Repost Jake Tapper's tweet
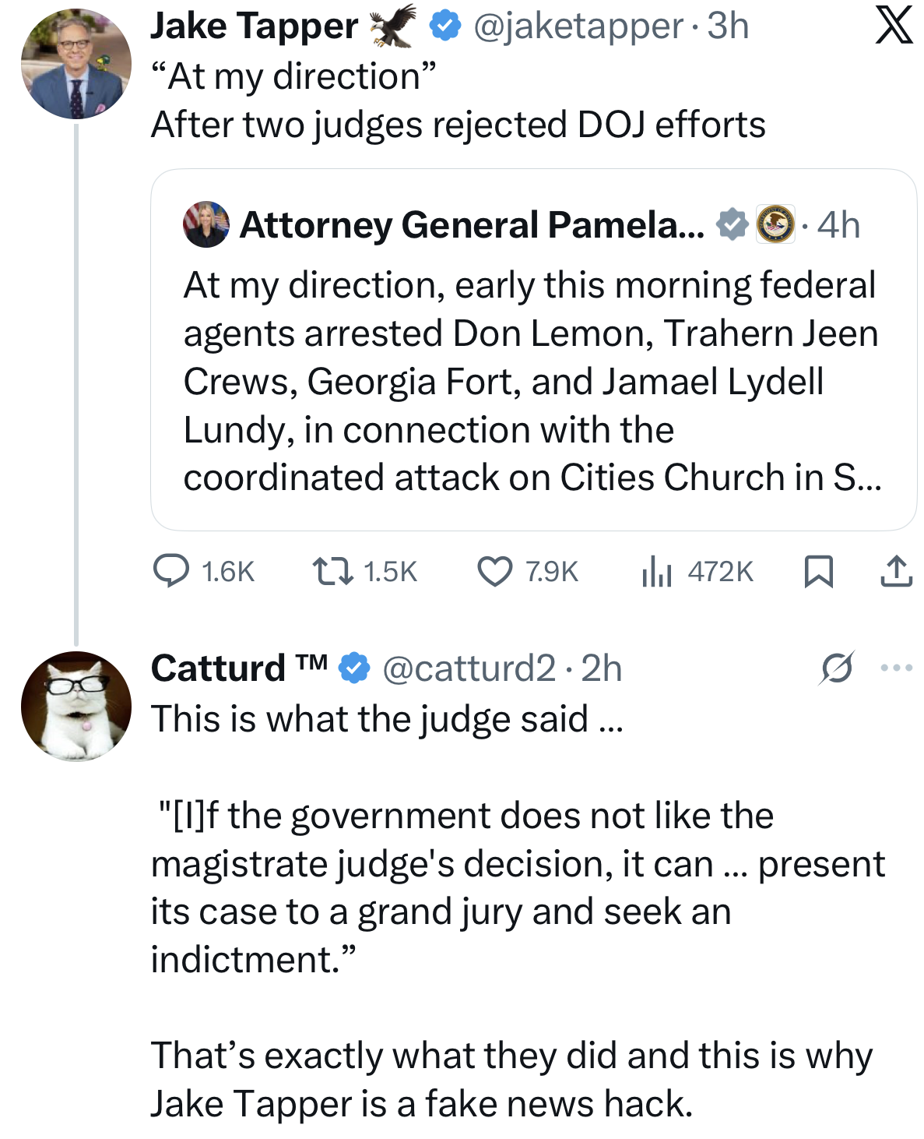924x1139 pixels. point(332,571)
